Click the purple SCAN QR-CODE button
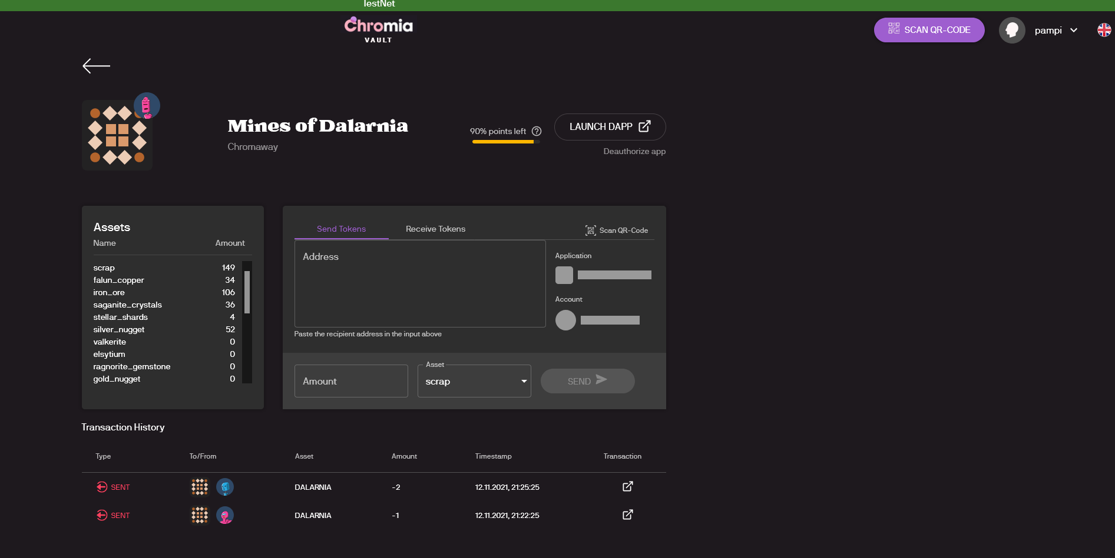The image size is (1115, 558). tap(929, 30)
